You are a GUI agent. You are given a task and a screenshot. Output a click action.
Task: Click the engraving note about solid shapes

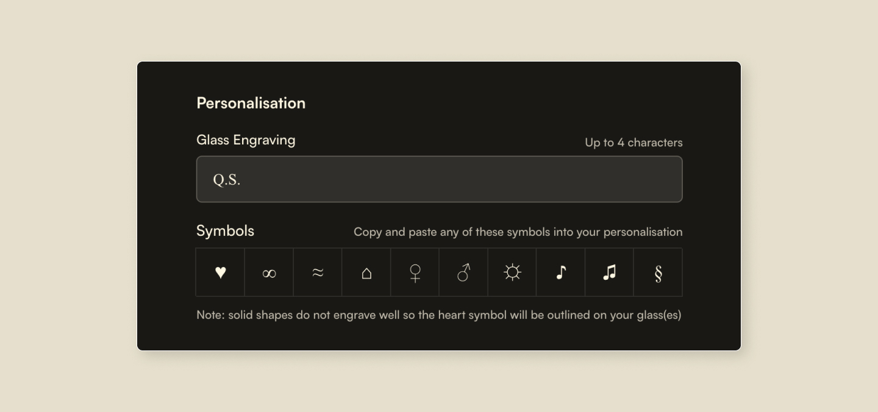pyautogui.click(x=438, y=315)
